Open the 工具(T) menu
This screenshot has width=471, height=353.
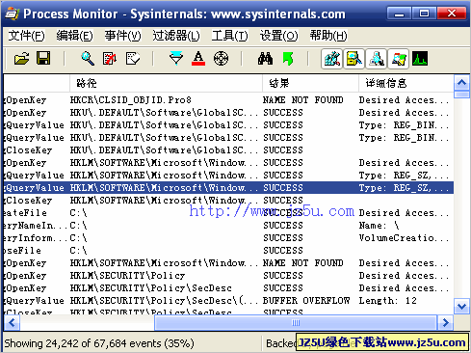pyautogui.click(x=229, y=36)
